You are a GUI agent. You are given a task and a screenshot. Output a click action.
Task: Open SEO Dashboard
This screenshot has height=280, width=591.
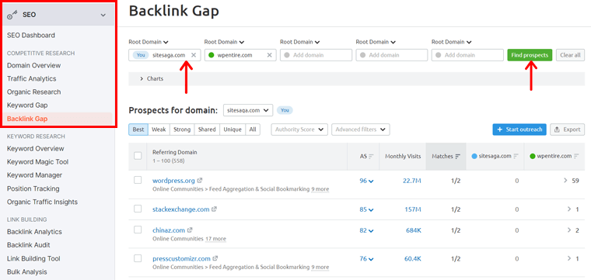pos(31,36)
